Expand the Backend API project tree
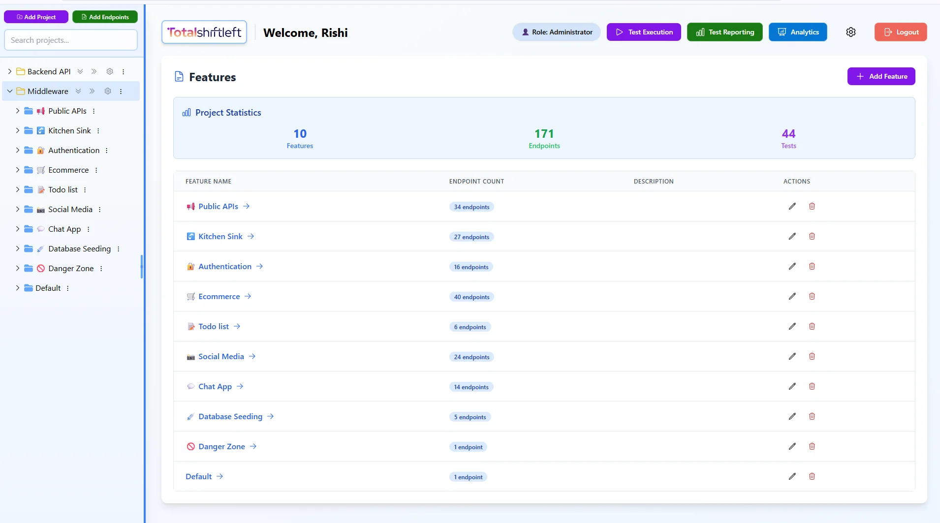 10,71
